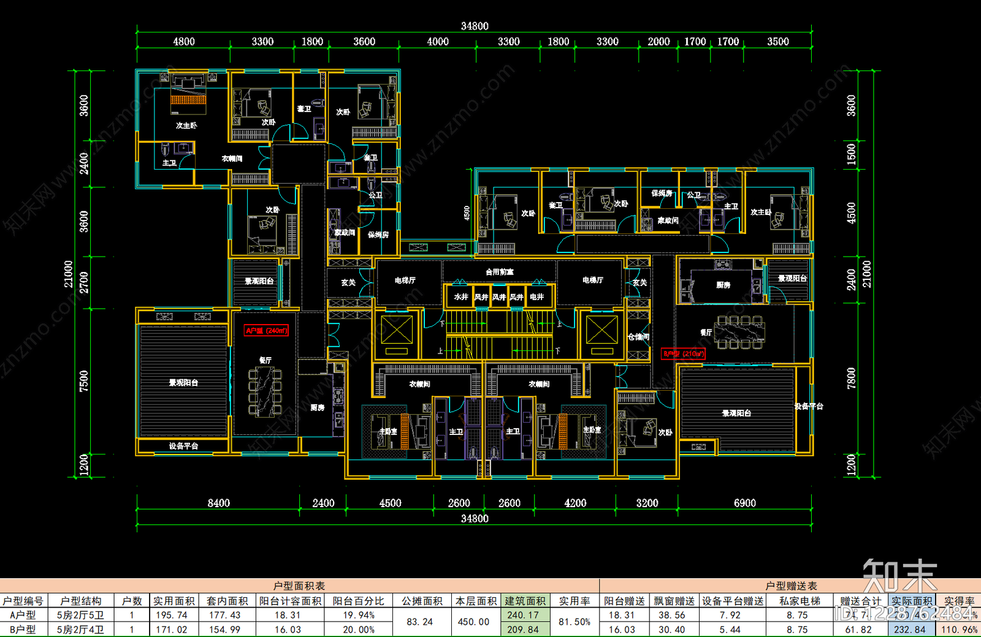Screen dimensions: 981x637
Task: Click the 2000 dimension label at top
Action: [x=658, y=42]
